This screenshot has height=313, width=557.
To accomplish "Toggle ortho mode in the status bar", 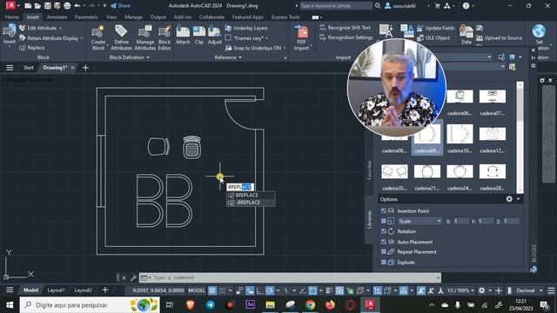I will 259,290.
